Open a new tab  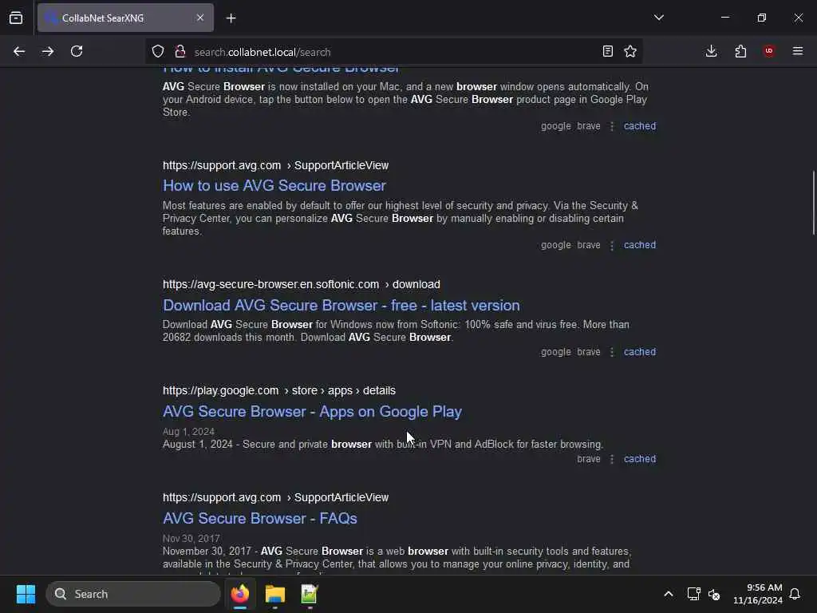point(231,18)
